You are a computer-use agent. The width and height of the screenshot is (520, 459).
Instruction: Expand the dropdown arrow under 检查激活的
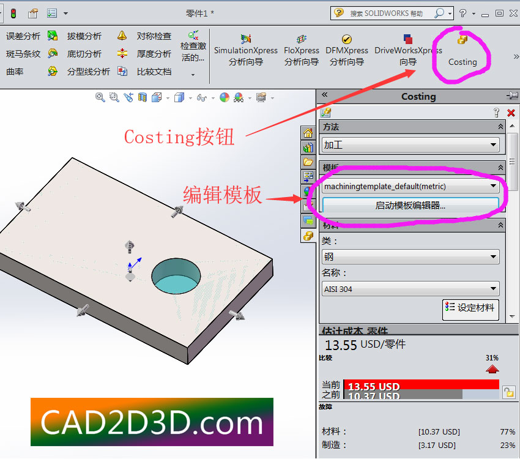193,75
